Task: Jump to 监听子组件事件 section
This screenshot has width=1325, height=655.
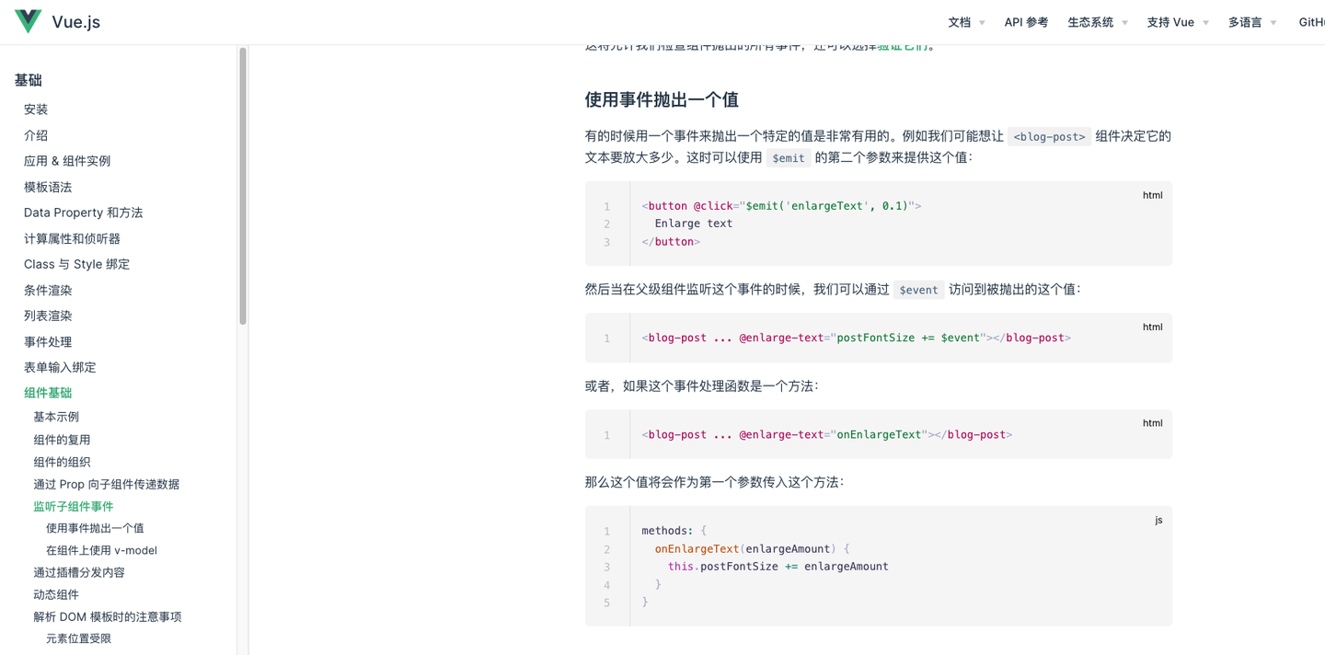Action: (x=74, y=506)
